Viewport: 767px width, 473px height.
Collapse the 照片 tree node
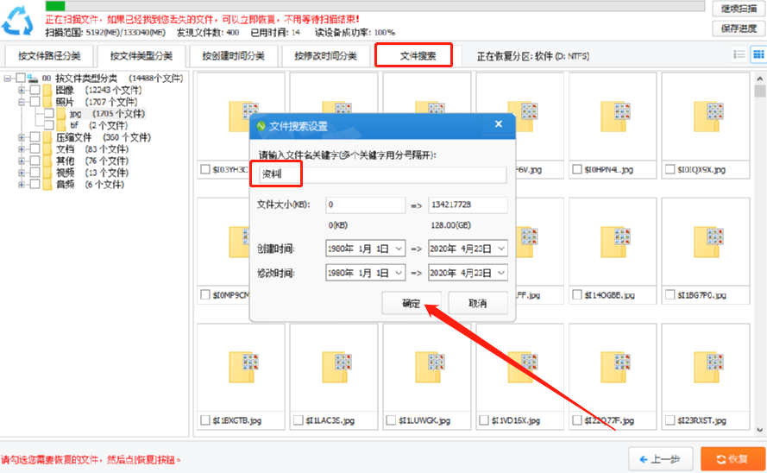pyautogui.click(x=22, y=102)
